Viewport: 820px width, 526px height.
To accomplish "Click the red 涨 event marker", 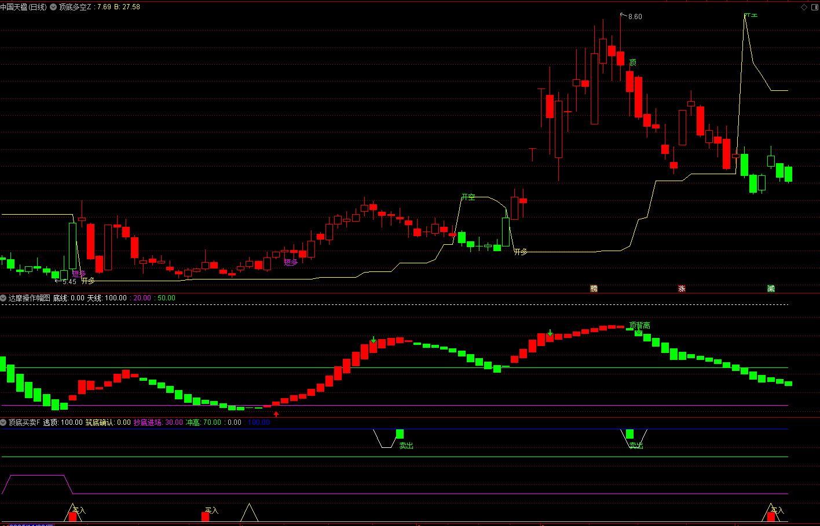I will (x=682, y=288).
